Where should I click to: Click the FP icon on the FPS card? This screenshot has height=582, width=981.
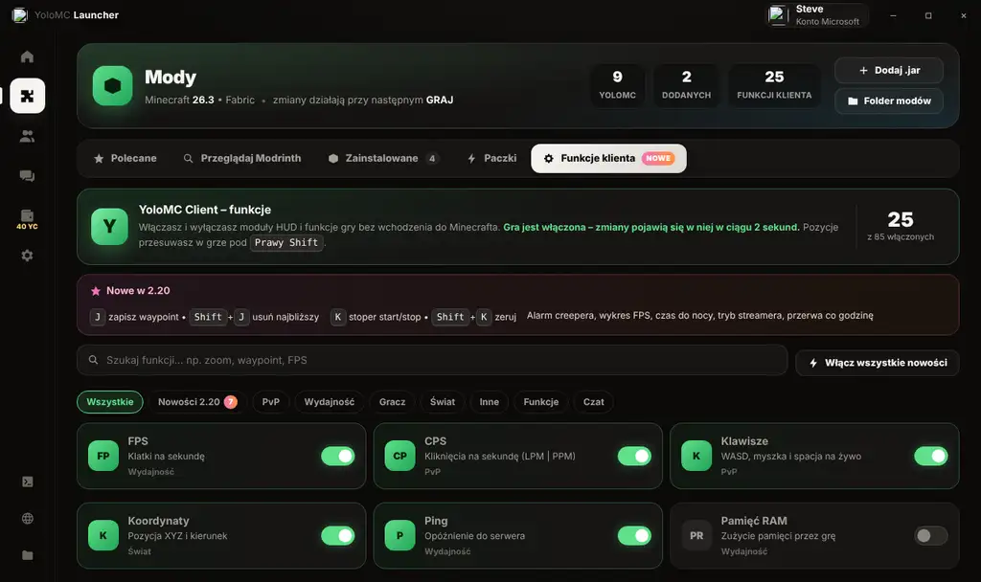click(103, 456)
